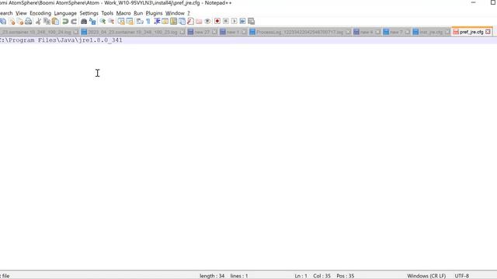Click 'Pos : 35' status bar entry
497x279 pixels.
(345, 276)
